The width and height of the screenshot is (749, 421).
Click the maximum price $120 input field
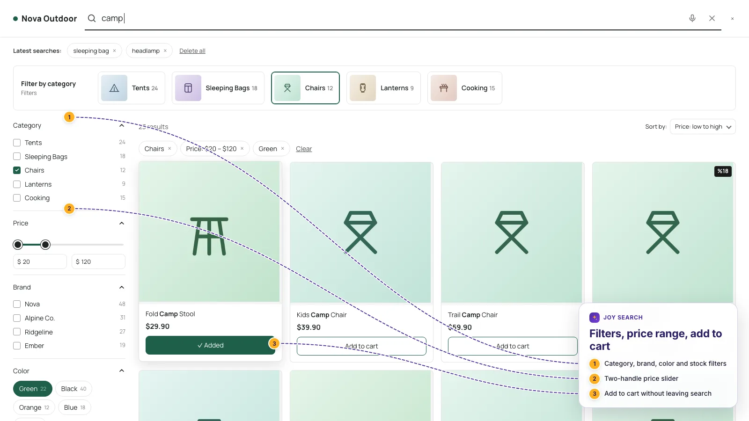click(98, 261)
